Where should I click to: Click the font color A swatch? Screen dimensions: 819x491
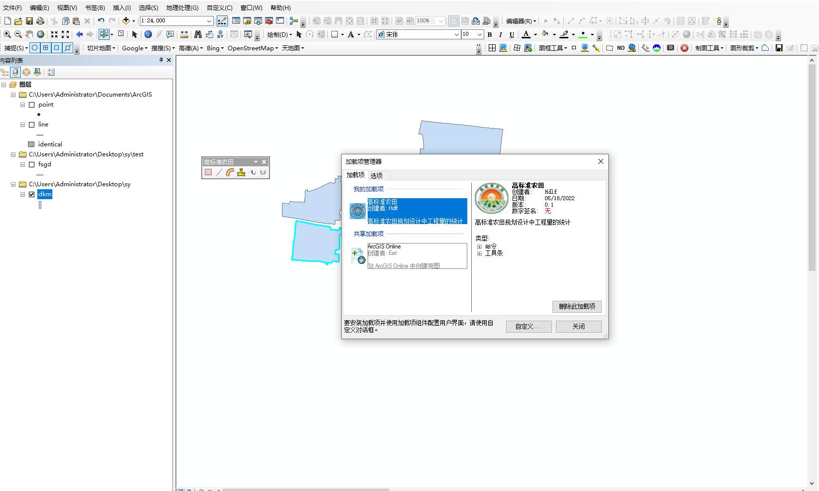coord(526,34)
